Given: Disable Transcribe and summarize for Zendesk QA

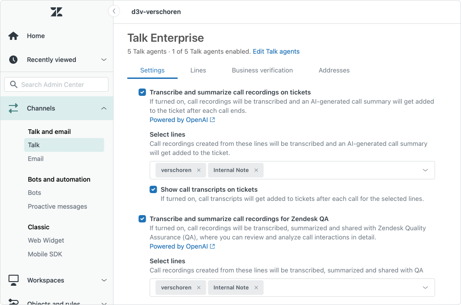Looking at the screenshot, I should (x=142, y=219).
